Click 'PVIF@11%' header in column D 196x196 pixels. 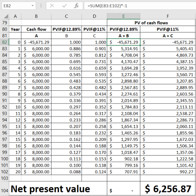tap(94, 29)
